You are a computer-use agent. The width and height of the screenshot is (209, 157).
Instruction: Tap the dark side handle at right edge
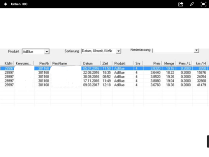(208, 141)
